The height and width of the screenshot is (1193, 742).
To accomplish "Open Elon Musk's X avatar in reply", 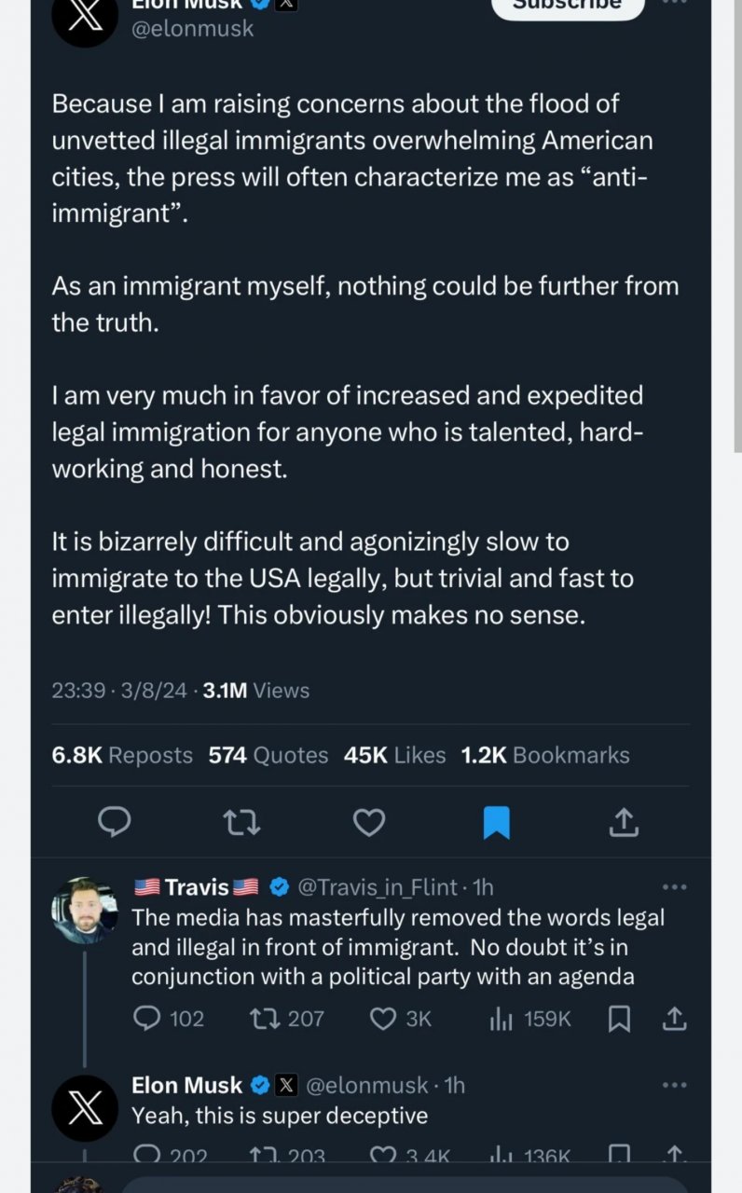I will point(85,1108).
